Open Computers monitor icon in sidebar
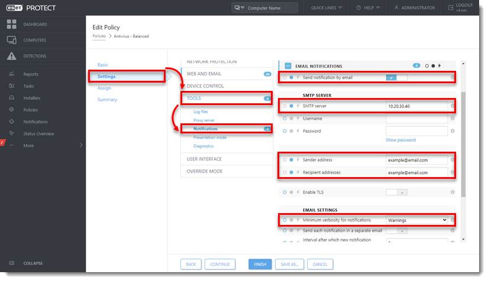This screenshot has width=488, height=281. pyautogui.click(x=11, y=40)
